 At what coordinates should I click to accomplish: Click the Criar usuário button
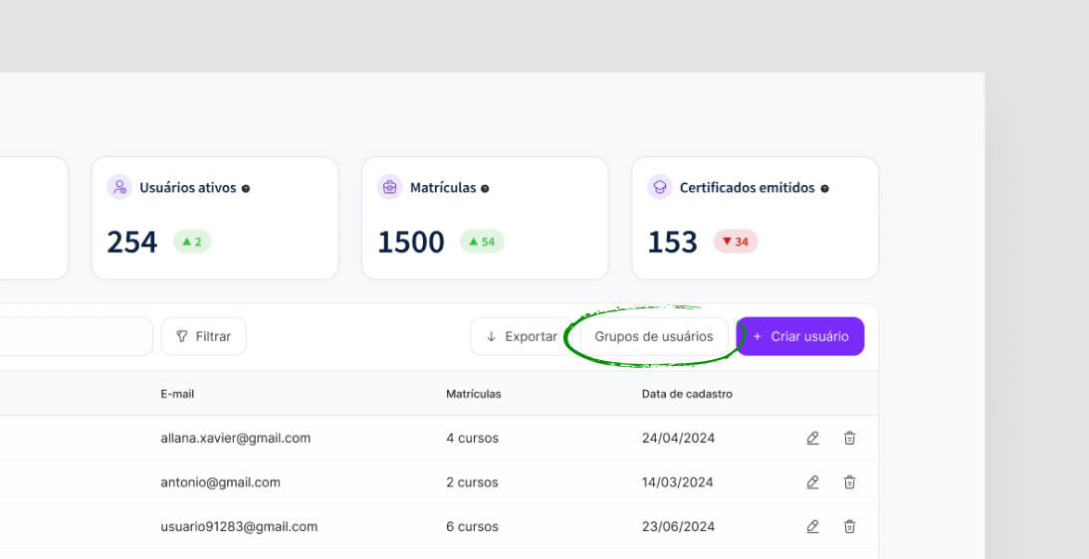pyautogui.click(x=800, y=337)
